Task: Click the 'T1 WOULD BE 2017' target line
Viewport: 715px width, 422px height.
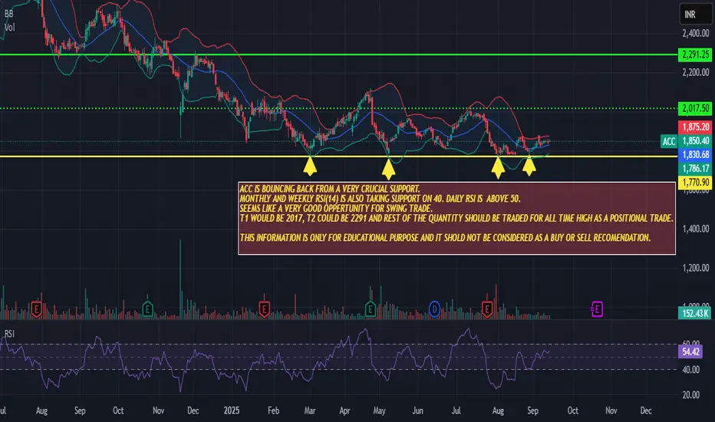Action: tap(456, 218)
